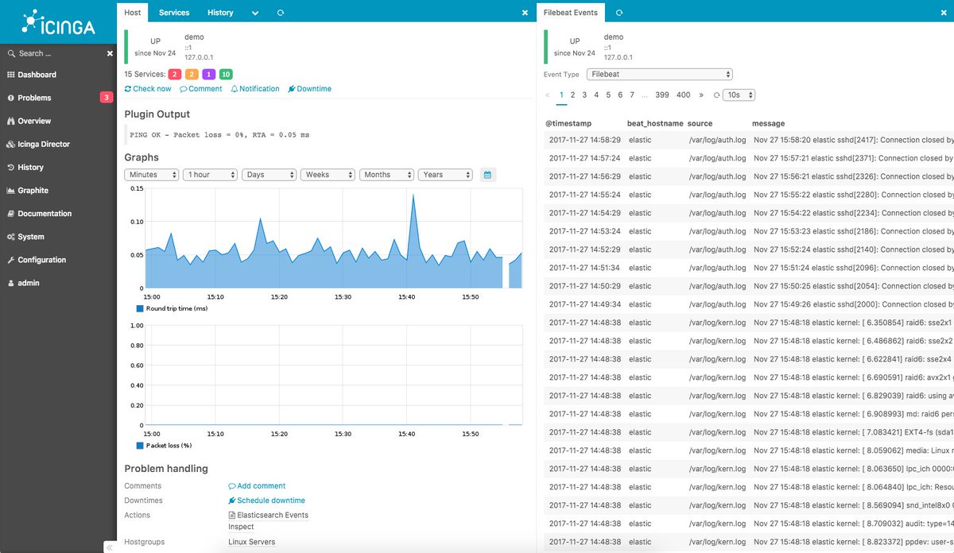Sort by beat_hostname column header
954x553 pixels.
655,123
